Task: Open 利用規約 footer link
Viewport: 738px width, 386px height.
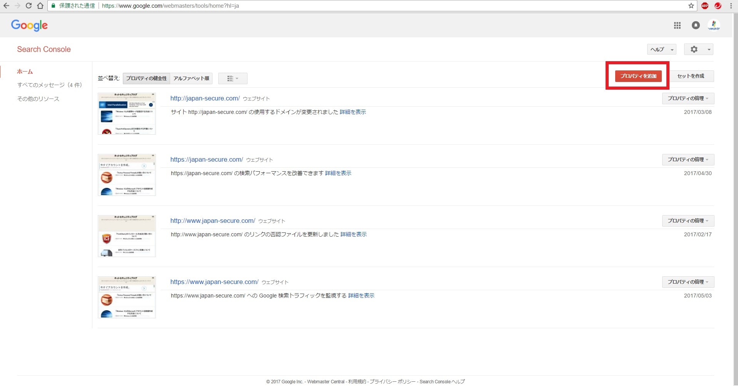Action: [357, 382]
